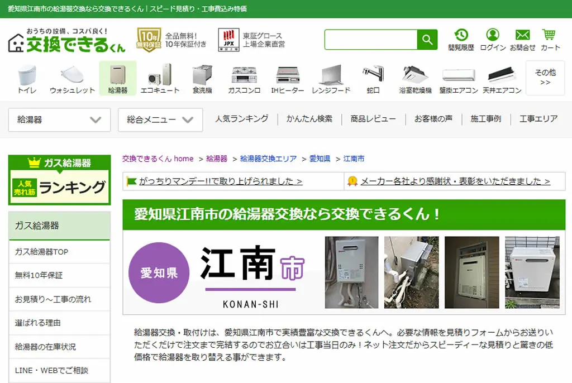
Task: Expand the 給湯器 dropdown selector
Action: 59,119
